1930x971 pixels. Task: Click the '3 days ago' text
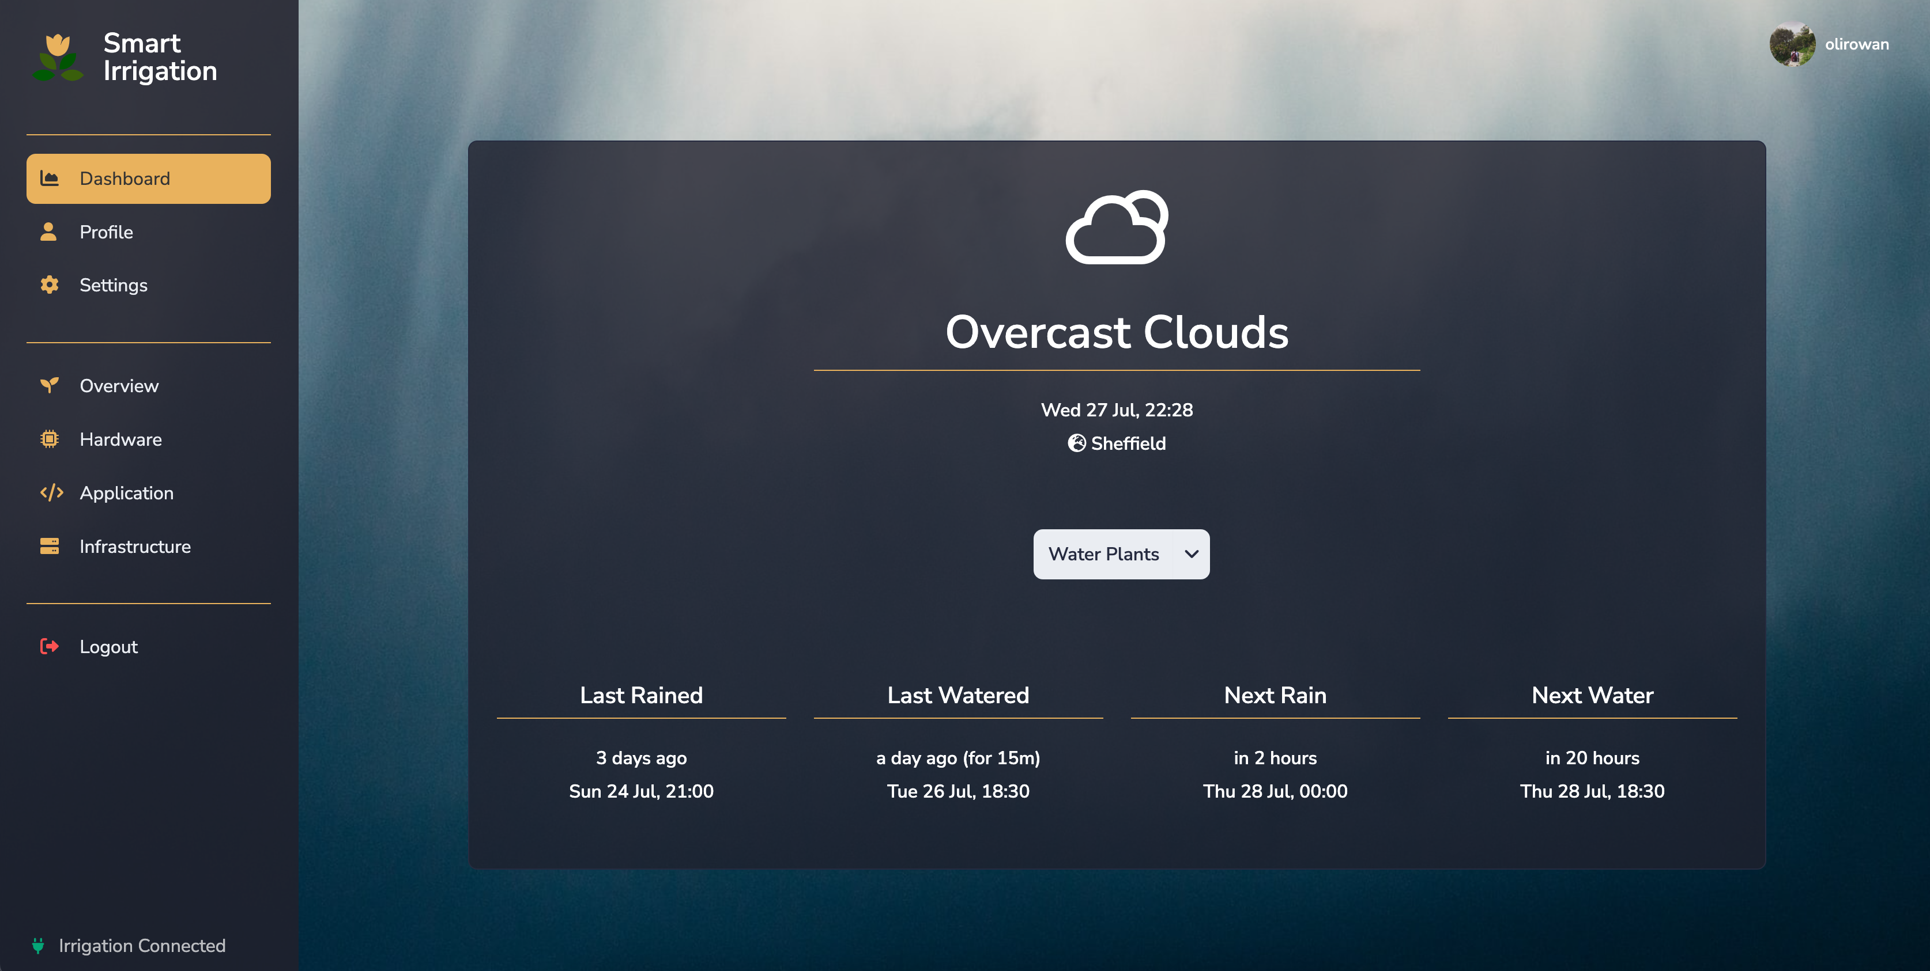(642, 758)
